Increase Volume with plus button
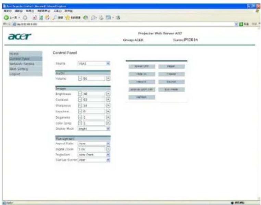 [x=108, y=78]
